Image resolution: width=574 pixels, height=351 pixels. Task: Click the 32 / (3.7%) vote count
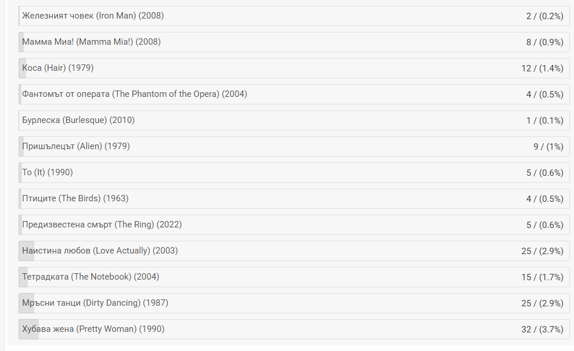point(542,330)
